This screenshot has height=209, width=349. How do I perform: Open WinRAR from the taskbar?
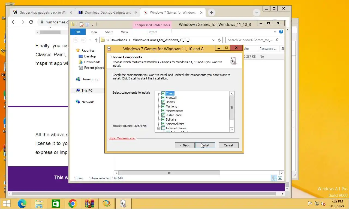89,204
